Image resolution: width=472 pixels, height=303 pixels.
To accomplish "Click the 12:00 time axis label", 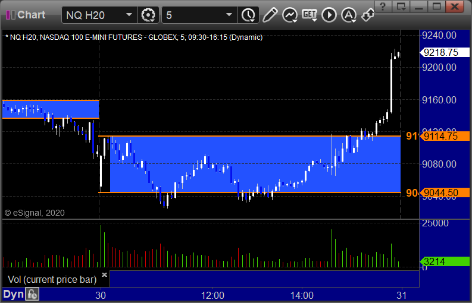I will 212,295.
